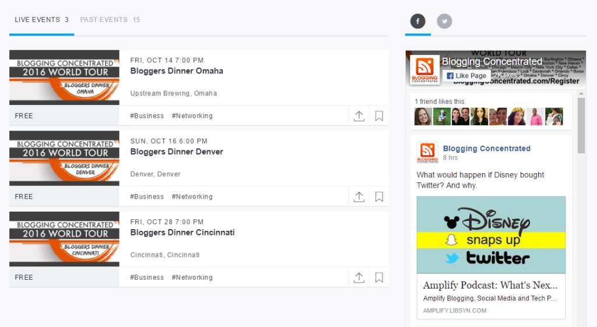Click the first friend profile photo

pos(423,117)
